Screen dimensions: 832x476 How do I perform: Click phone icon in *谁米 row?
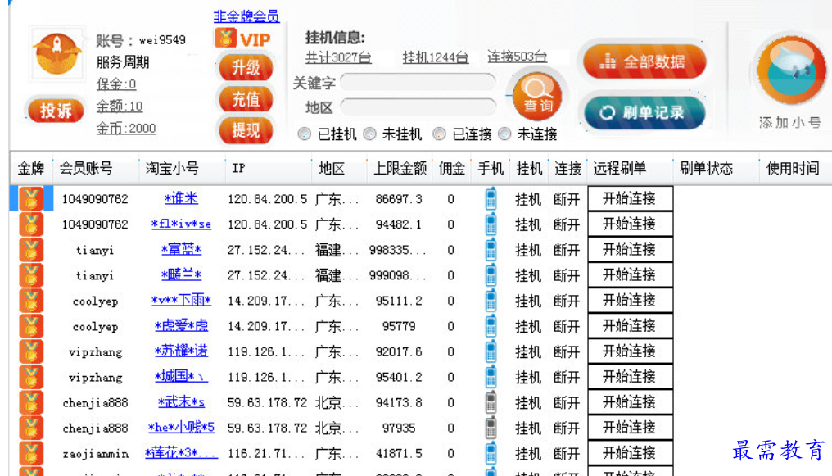click(x=491, y=199)
